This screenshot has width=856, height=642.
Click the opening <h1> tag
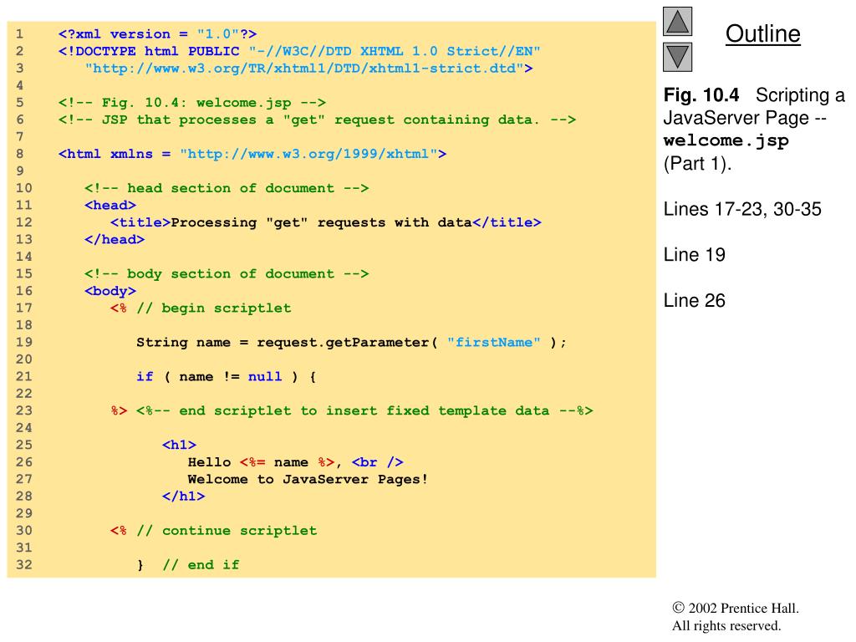179,445
